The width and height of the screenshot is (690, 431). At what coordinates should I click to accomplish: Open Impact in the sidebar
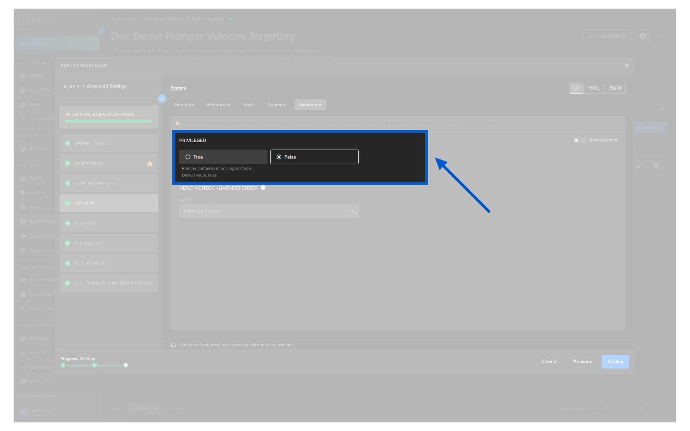coord(36,104)
